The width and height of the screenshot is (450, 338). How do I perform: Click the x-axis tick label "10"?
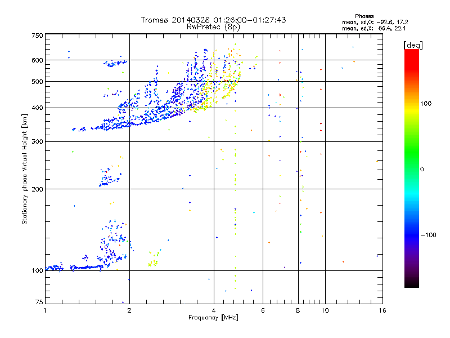point(325,310)
